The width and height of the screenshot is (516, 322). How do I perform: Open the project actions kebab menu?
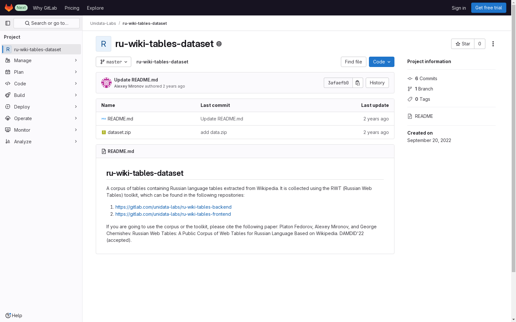tap(493, 44)
